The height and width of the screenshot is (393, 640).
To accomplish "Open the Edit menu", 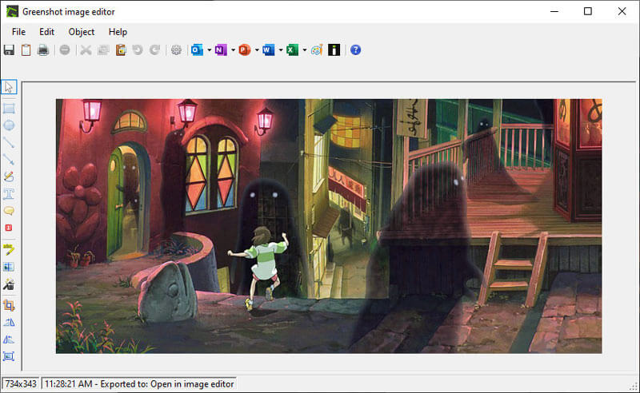I will [x=46, y=32].
